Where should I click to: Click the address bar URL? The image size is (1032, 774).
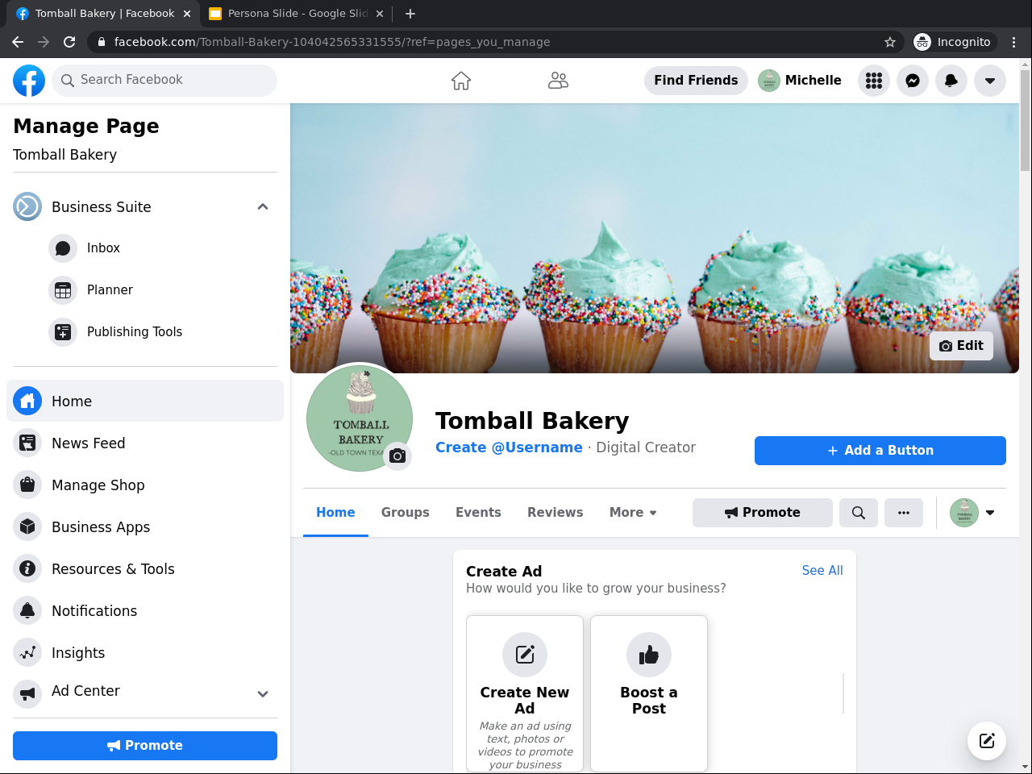point(332,42)
